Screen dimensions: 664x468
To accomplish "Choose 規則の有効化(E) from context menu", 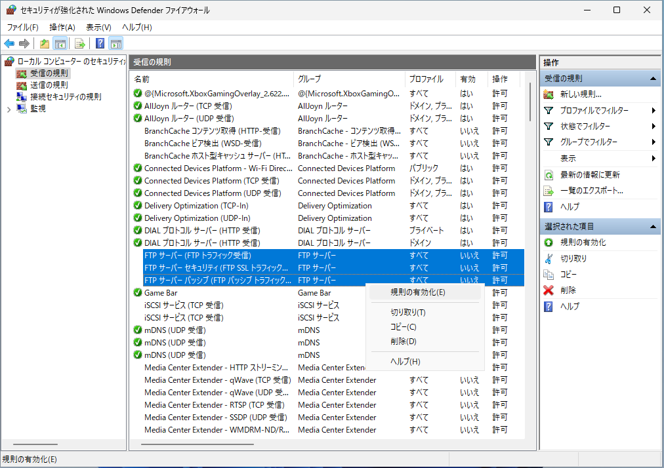I will point(425,292).
